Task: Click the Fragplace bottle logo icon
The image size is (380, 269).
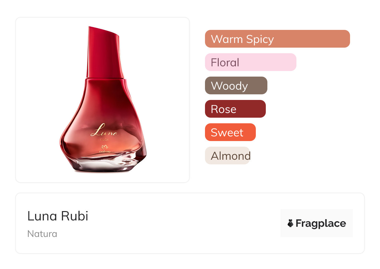Action: click(290, 223)
